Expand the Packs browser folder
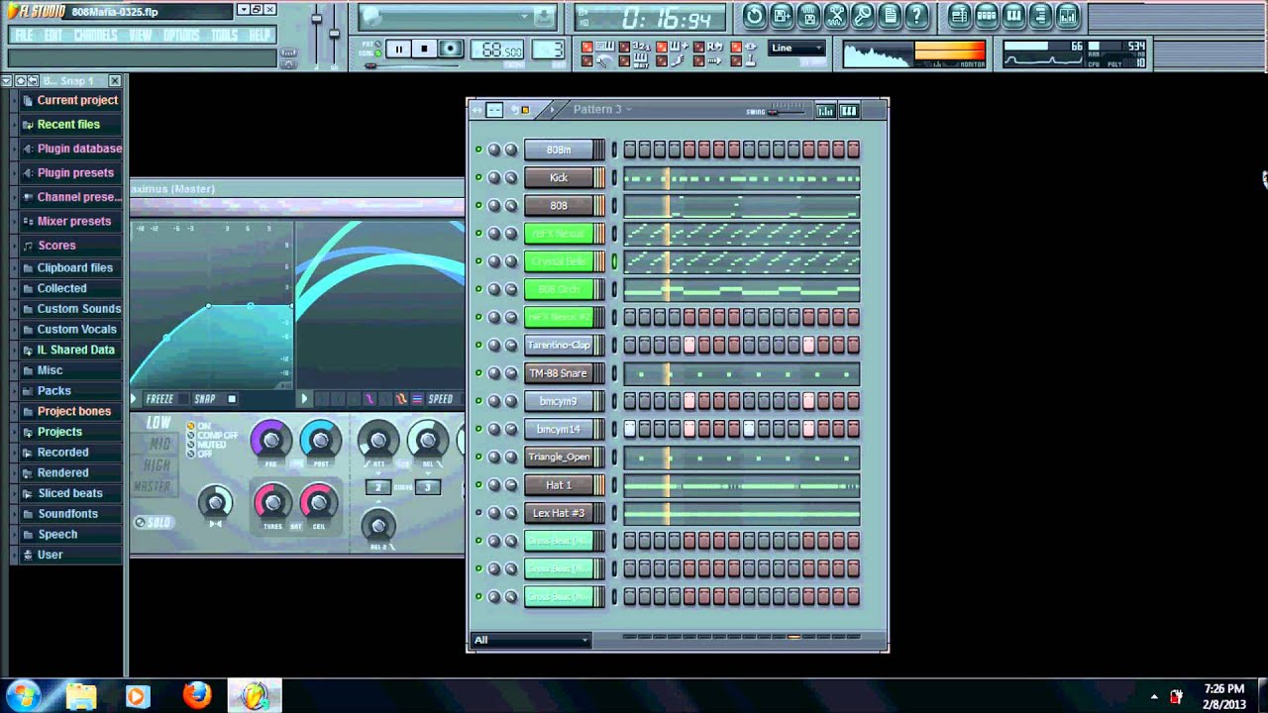The height and width of the screenshot is (713, 1268). pyautogui.click(x=69, y=391)
